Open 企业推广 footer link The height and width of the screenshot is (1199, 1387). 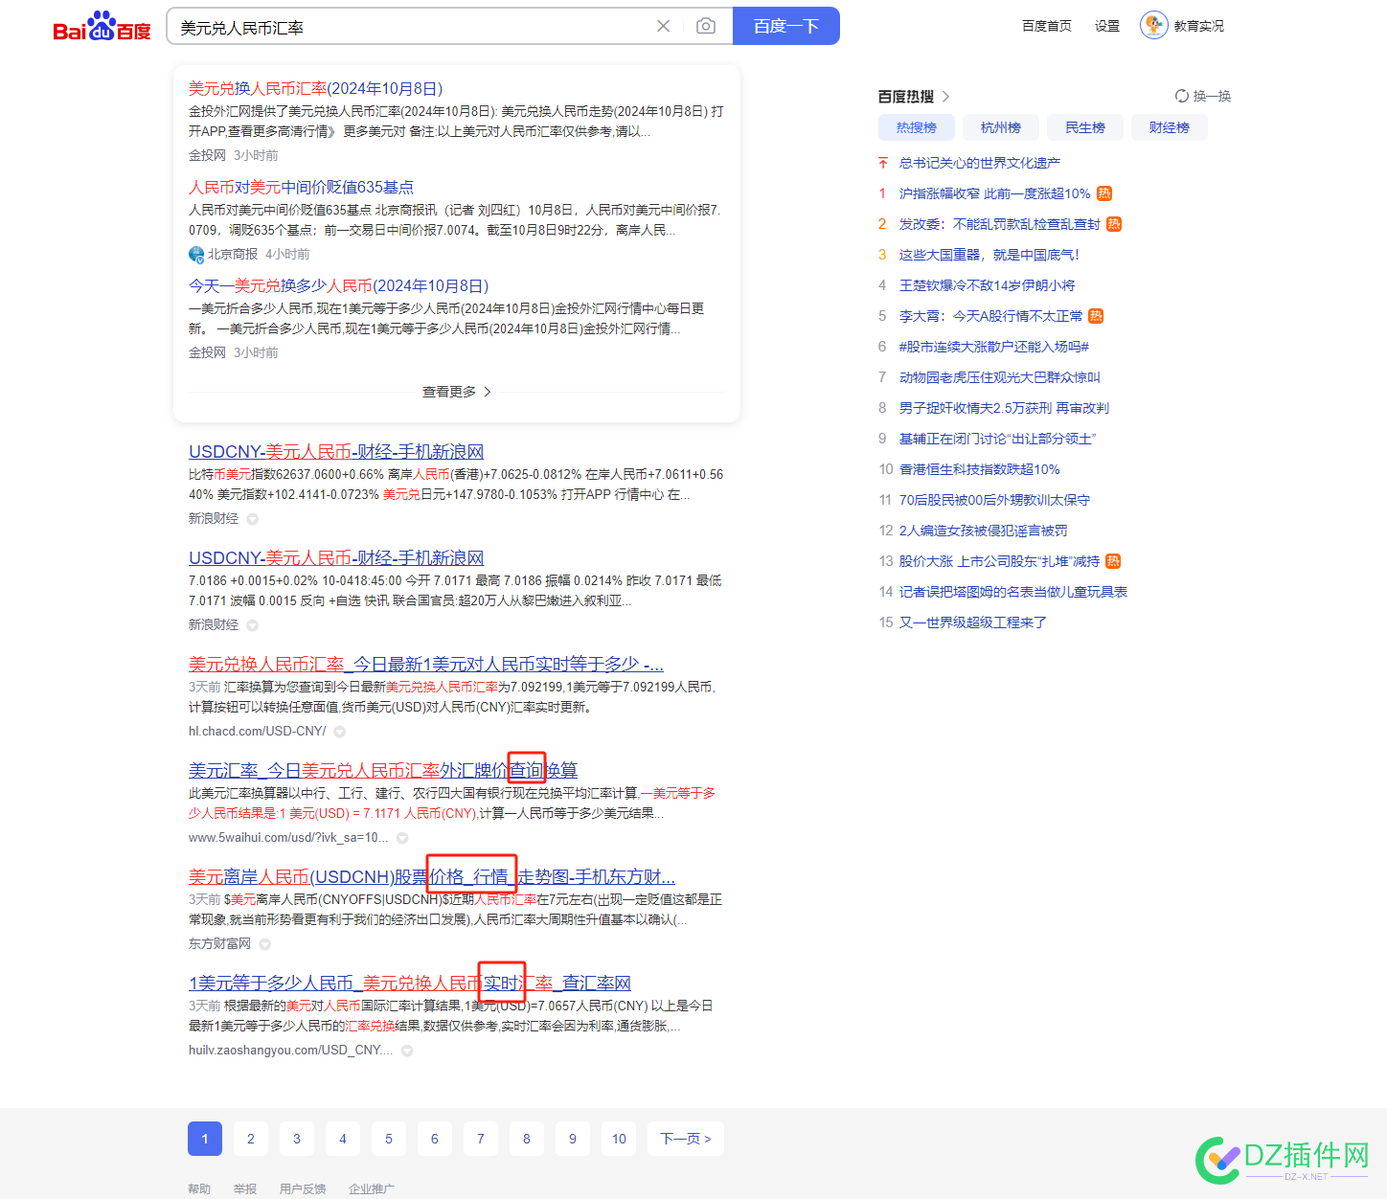point(372,1188)
